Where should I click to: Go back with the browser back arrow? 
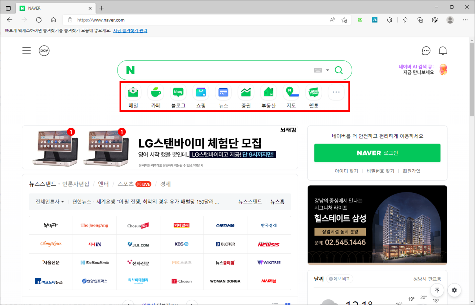click(x=10, y=20)
